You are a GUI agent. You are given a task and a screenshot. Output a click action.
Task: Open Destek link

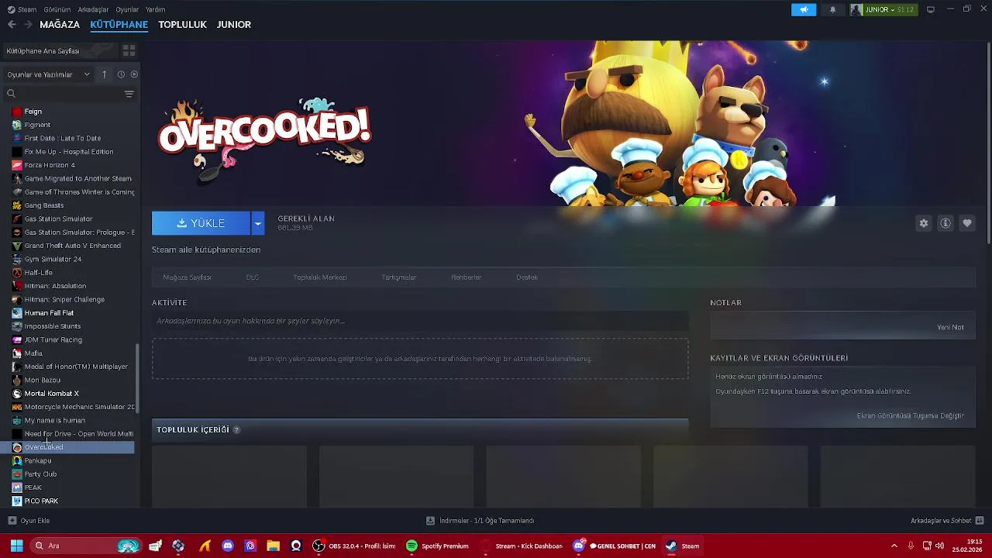pyautogui.click(x=527, y=277)
